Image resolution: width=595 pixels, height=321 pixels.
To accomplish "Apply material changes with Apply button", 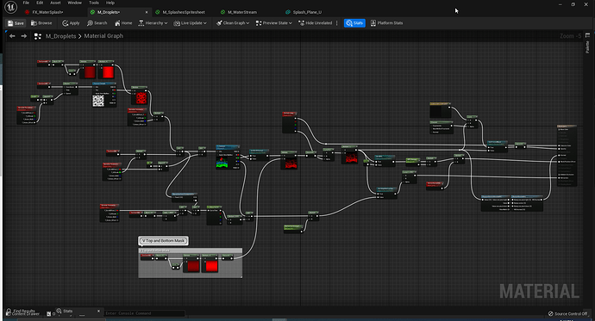I will 71,23.
